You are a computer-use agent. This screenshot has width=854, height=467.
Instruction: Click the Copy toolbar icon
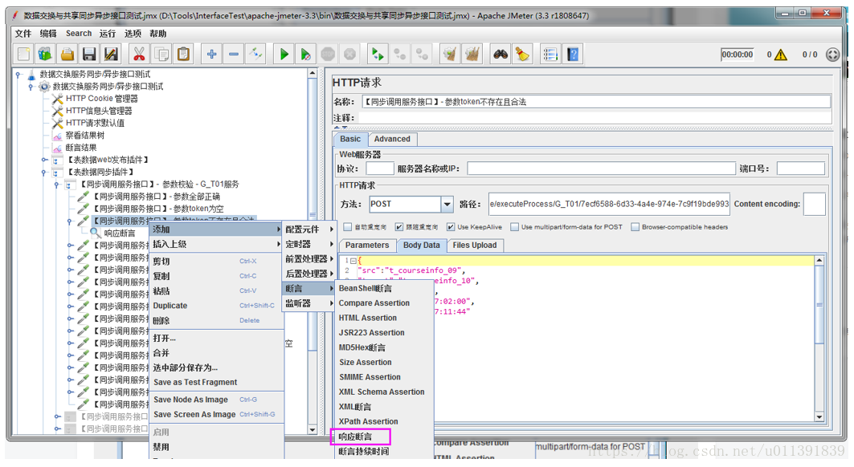161,55
